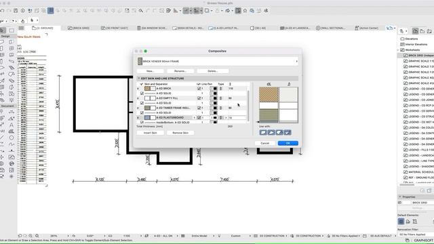This screenshot has width=434, height=244.
Task: Select the View Map icon in Navigator
Action: click(422, 31)
